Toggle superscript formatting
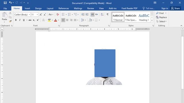 (38, 20)
